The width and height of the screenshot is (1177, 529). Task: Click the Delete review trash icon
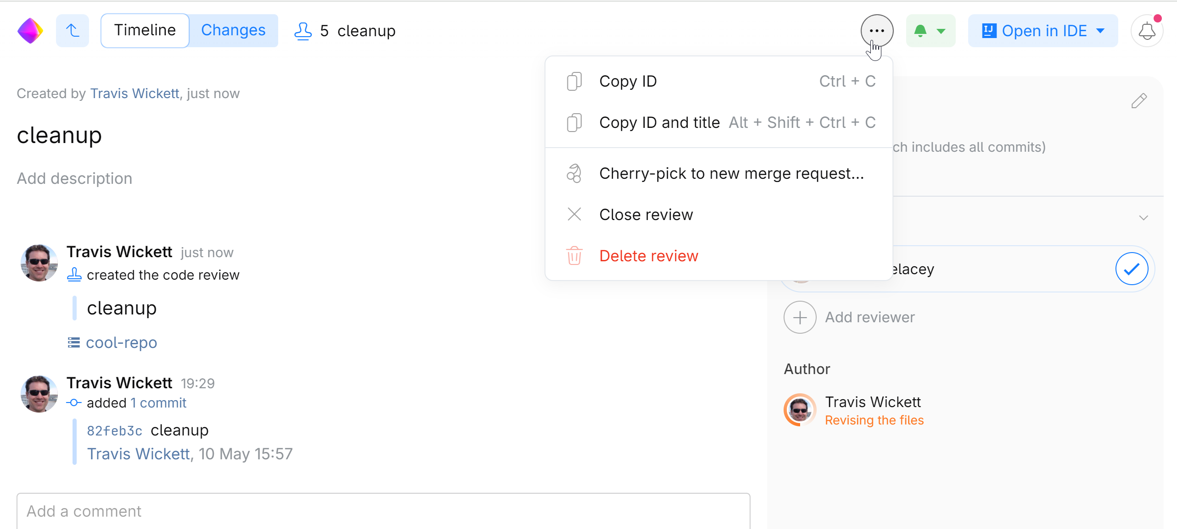(574, 255)
